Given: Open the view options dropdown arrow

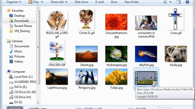Looking at the screenshot, I should (x=171, y=2).
